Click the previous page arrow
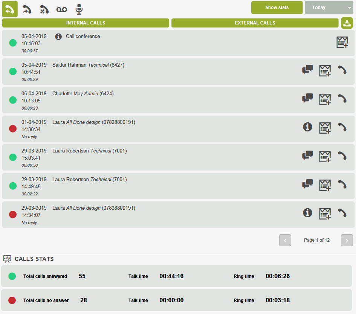The image size is (356, 314). 285,240
